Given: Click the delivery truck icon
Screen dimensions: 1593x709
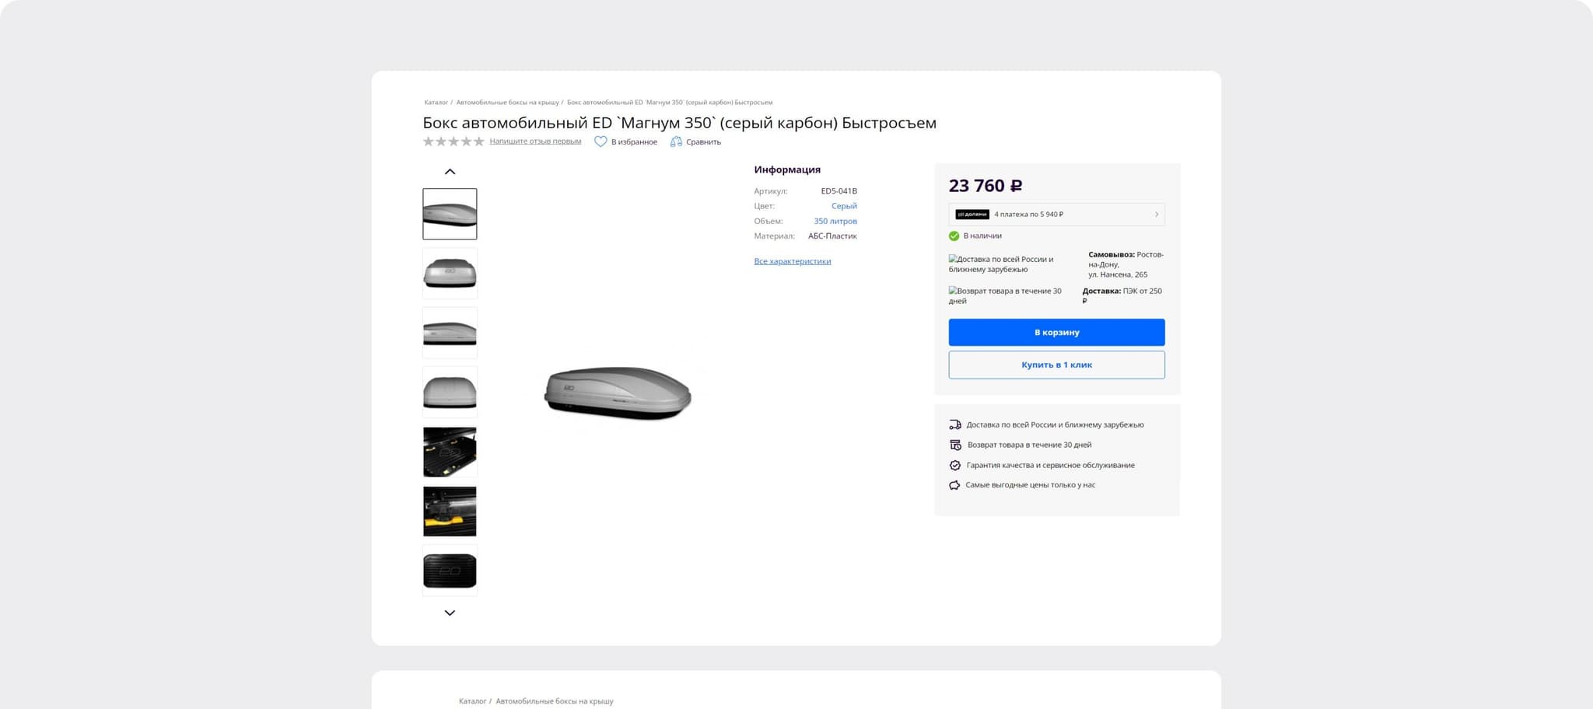Looking at the screenshot, I should coord(955,424).
